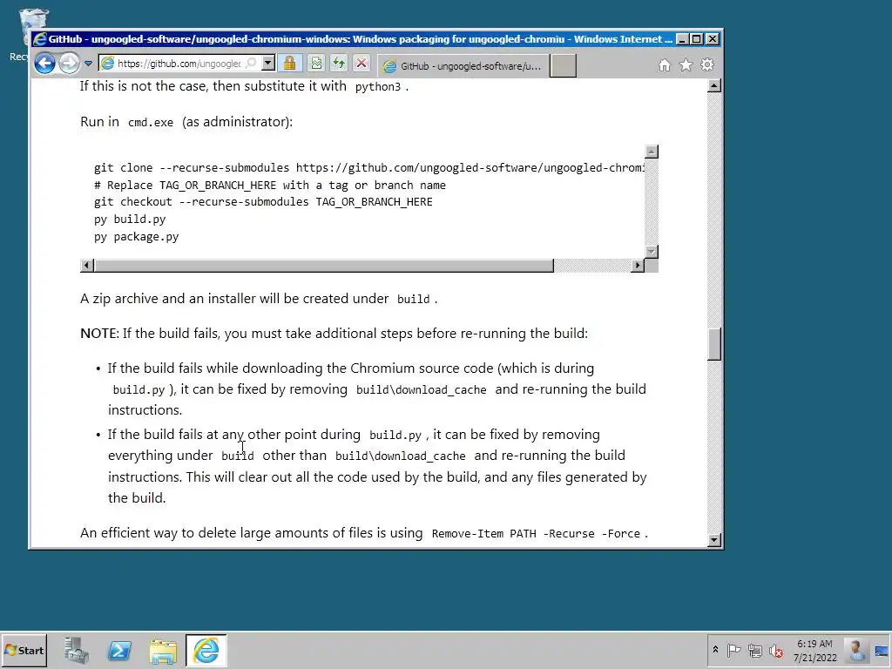Click code block scroll up arrow

tap(652, 152)
